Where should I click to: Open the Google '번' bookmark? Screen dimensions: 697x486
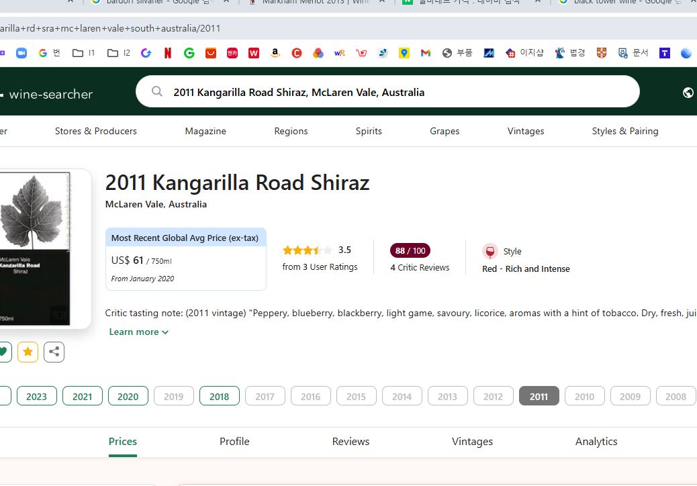pos(49,53)
